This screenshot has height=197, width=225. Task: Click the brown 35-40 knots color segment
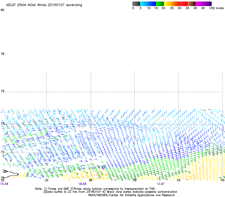[192, 4]
